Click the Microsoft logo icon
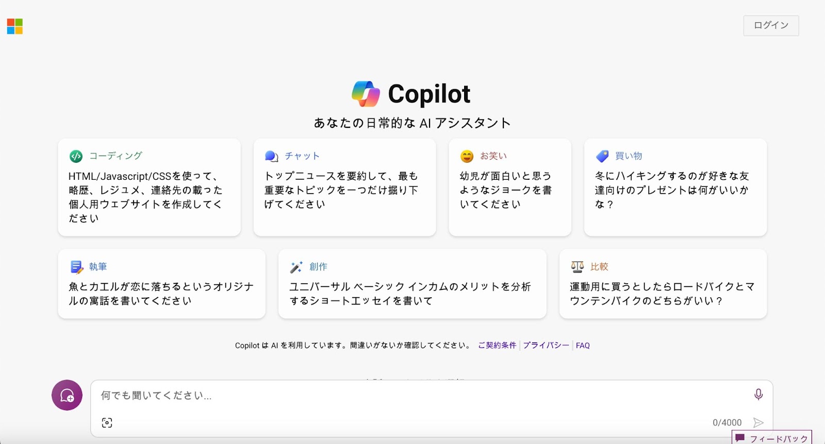The width and height of the screenshot is (825, 444). (15, 26)
